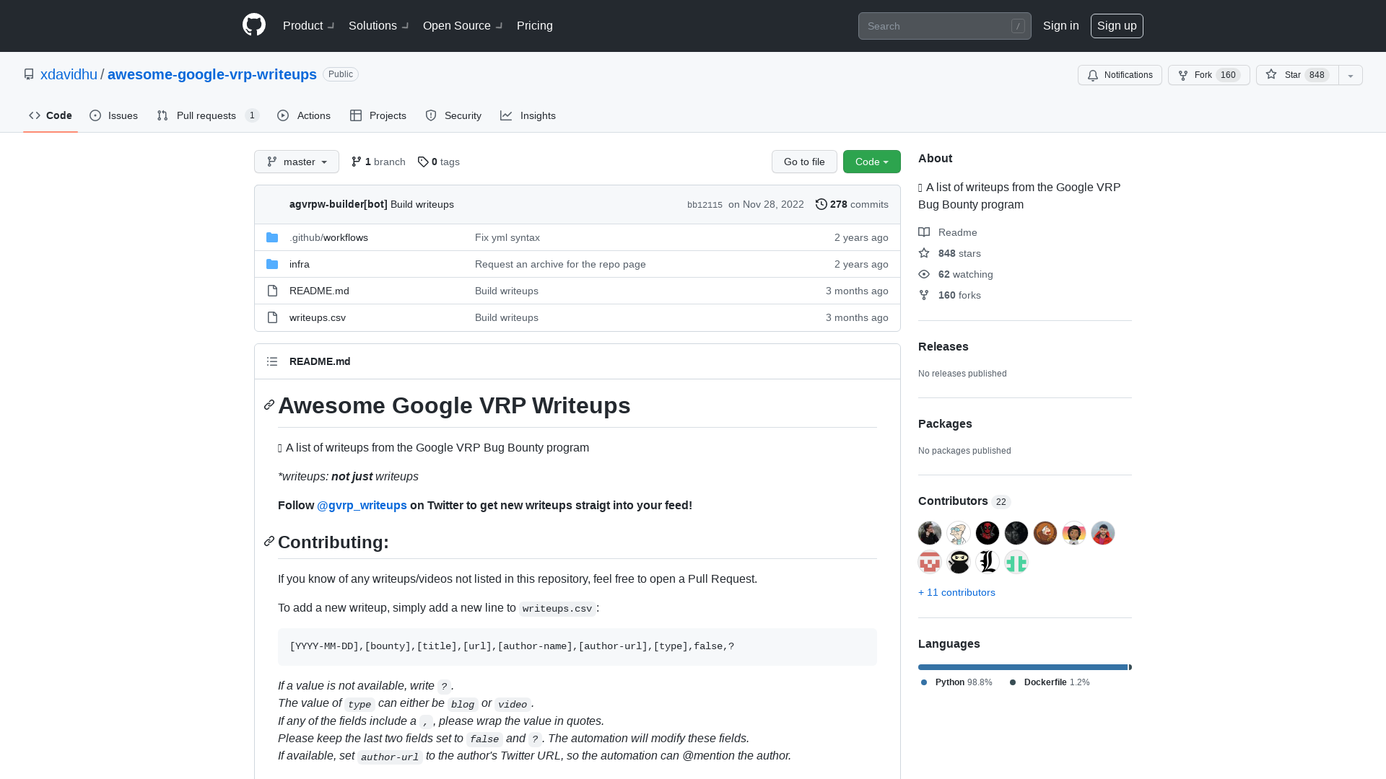Click the infra folder icon
This screenshot has width=1386, height=779.
[x=272, y=264]
